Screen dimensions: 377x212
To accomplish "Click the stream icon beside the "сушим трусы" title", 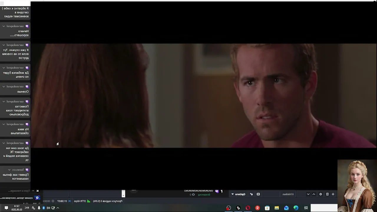I will (37, 198).
